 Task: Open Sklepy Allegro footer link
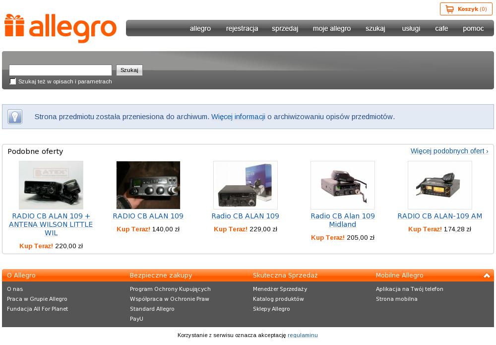coord(271,309)
